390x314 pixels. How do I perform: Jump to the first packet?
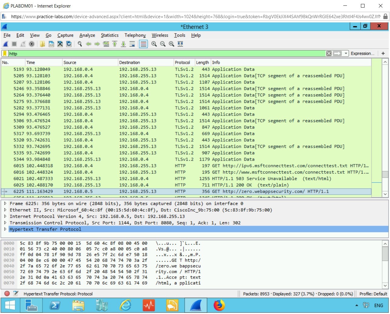click(115, 44)
